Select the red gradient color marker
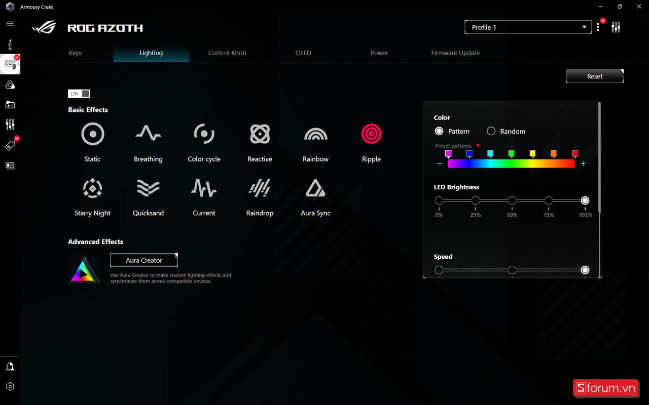Viewport: 649px width, 405px height. click(575, 154)
